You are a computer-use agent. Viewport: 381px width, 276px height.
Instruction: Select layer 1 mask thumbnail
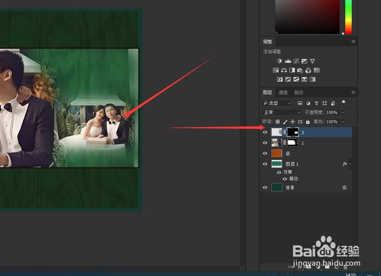(293, 143)
